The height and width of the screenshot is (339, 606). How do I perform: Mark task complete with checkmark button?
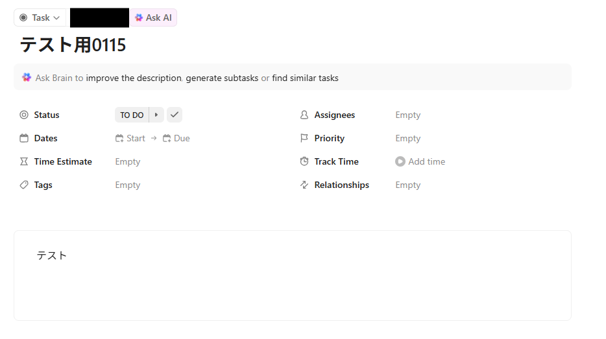click(175, 115)
